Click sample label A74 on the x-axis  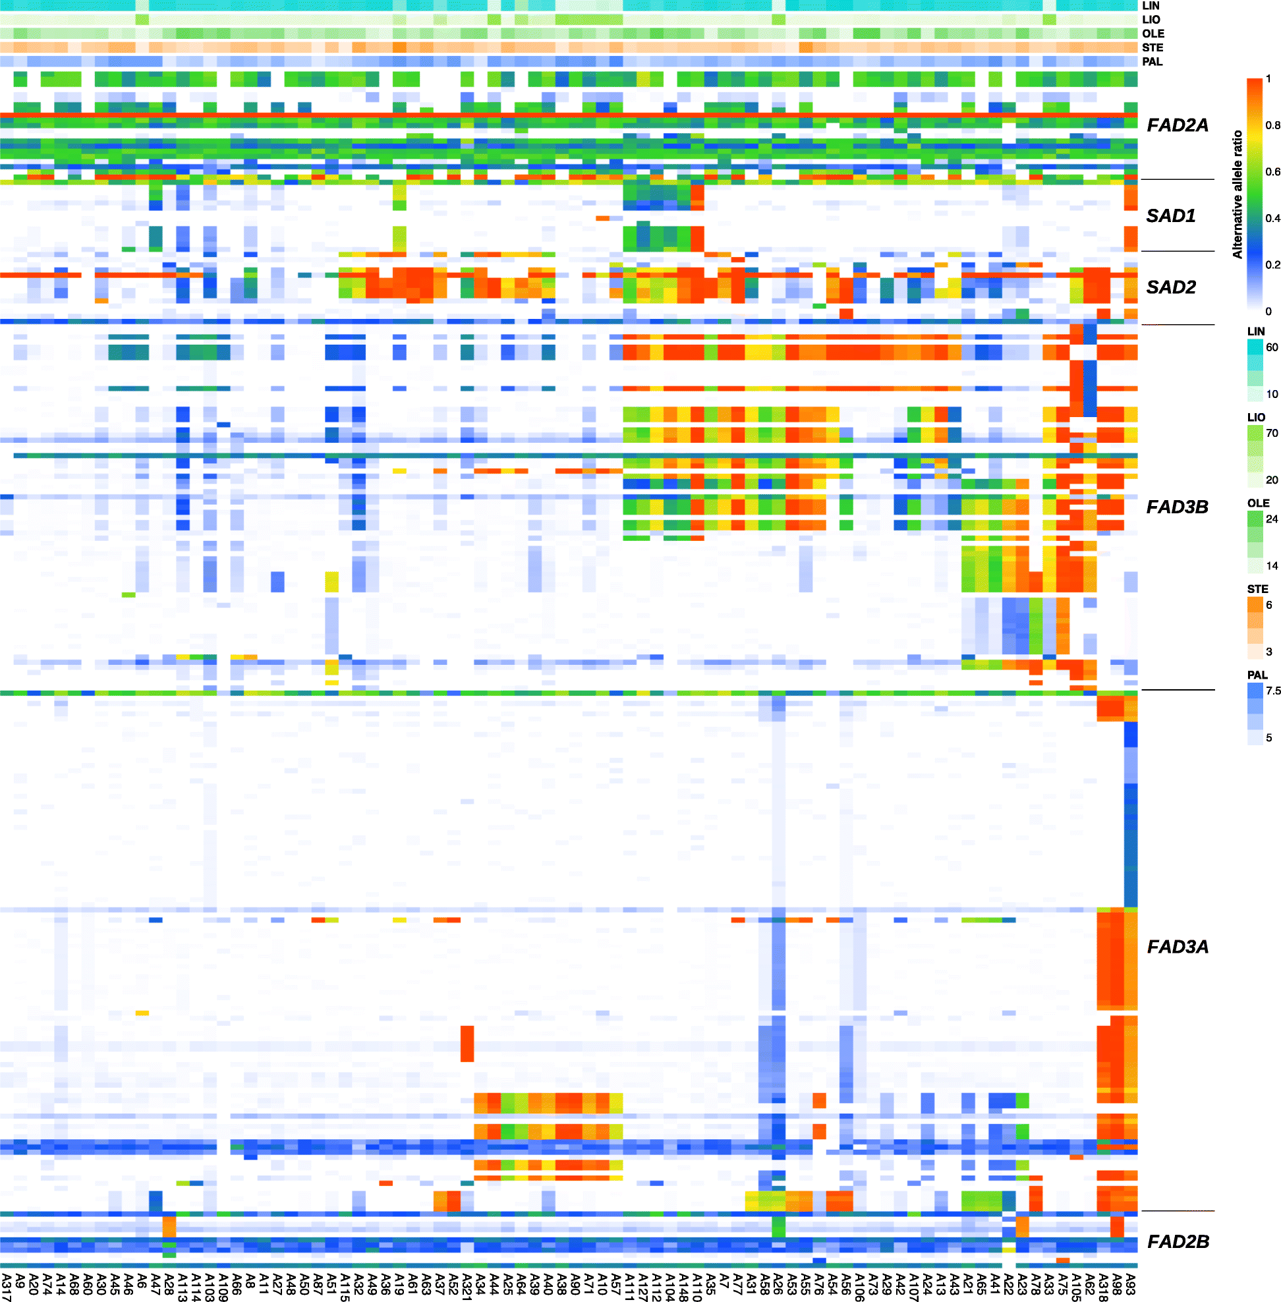(47, 1283)
